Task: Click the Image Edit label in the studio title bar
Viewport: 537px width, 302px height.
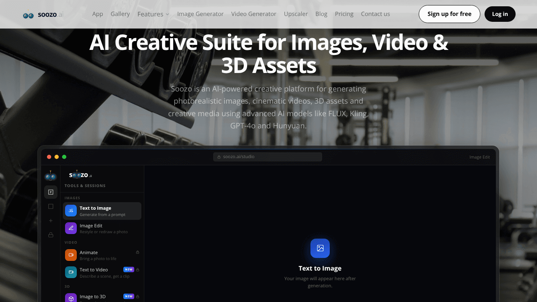Action: [480, 157]
